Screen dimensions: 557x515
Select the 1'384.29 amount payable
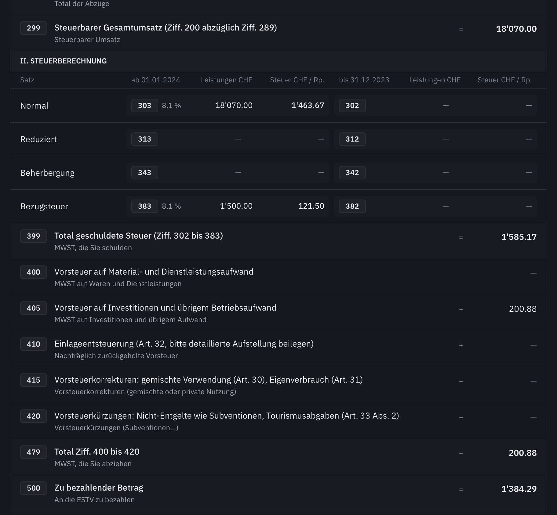(519, 489)
